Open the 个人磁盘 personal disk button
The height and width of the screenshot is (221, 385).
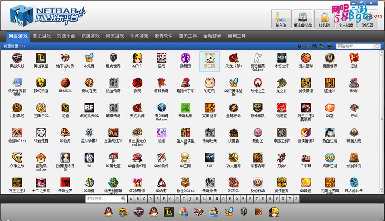click(346, 19)
